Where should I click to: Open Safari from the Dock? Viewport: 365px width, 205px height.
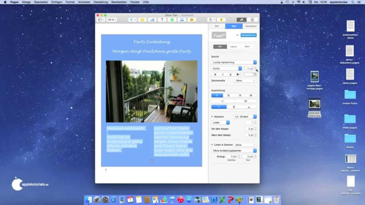click(113, 200)
